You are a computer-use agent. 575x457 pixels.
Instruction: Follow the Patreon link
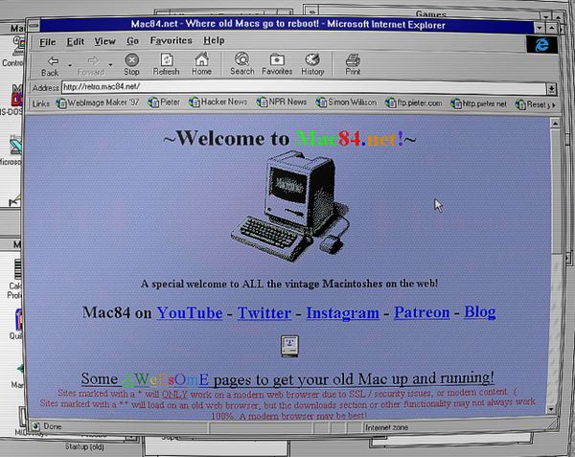pos(422,312)
